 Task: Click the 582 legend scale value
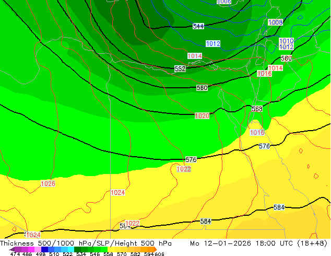tap(135, 254)
